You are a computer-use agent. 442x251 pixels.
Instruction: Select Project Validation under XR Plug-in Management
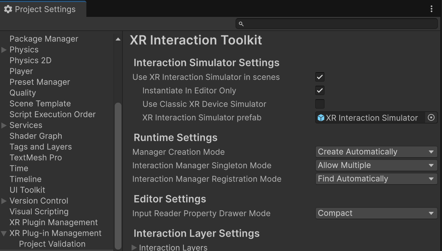pyautogui.click(x=52, y=244)
